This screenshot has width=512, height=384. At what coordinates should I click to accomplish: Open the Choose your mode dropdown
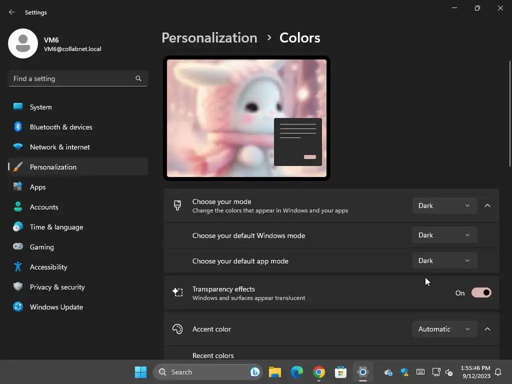click(444, 205)
